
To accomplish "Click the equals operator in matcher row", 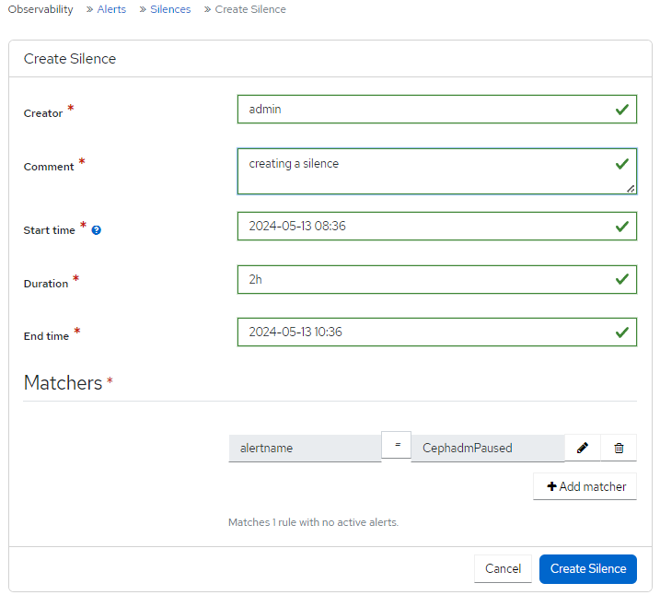I will [397, 445].
